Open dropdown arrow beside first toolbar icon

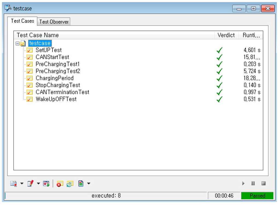[22, 184]
